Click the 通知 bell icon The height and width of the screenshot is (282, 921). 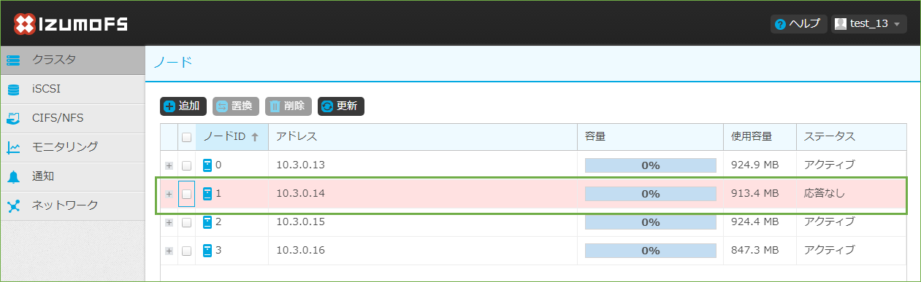(13, 176)
